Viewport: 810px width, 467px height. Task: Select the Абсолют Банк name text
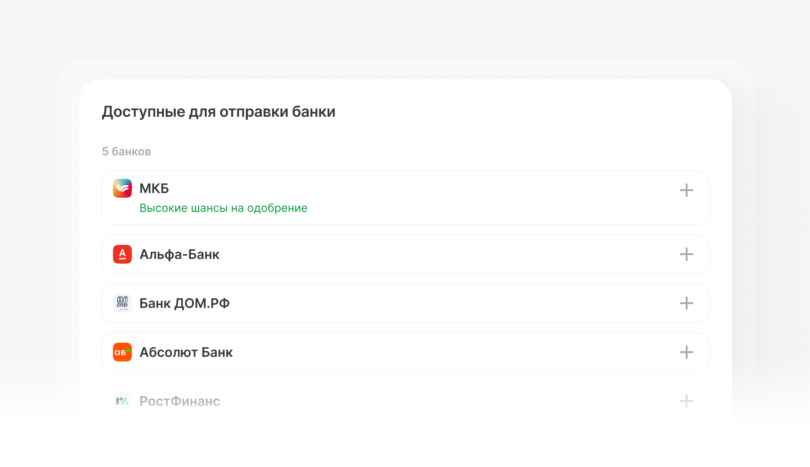click(x=186, y=352)
